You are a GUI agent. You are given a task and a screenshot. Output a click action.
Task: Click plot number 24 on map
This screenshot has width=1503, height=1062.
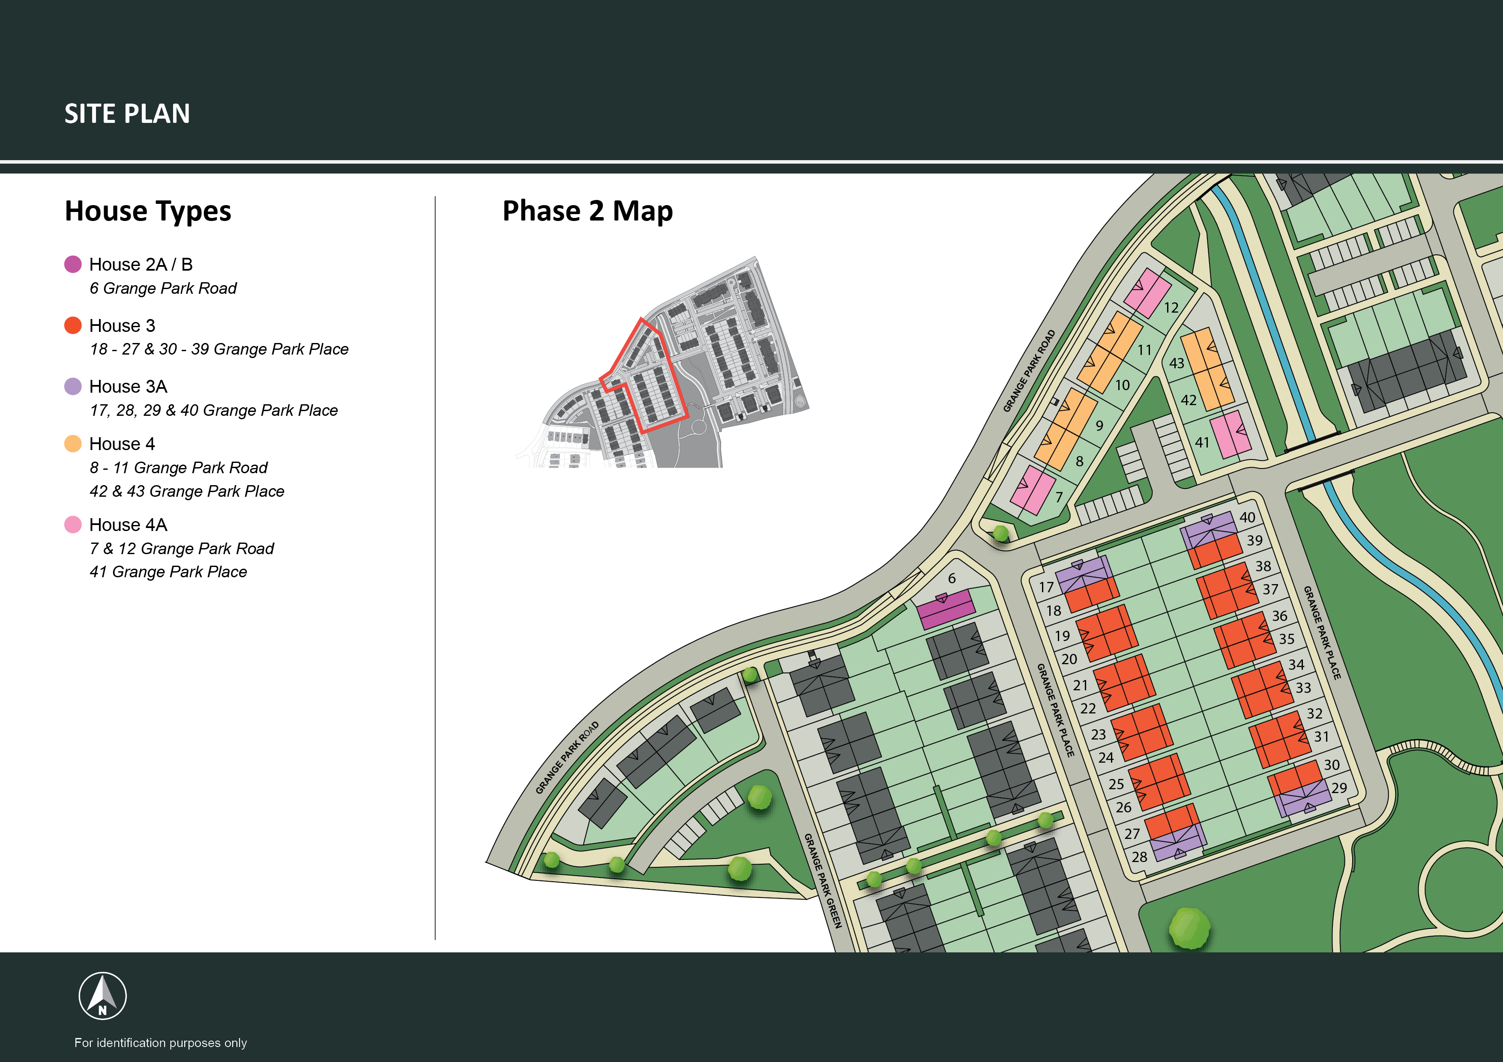tap(1106, 758)
